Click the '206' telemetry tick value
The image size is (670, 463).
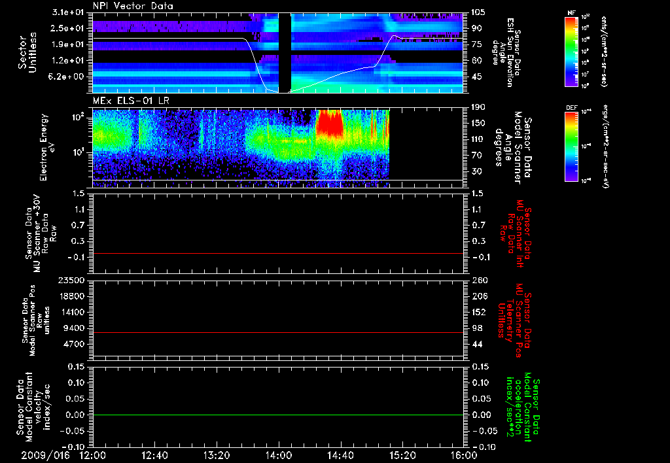click(x=478, y=296)
